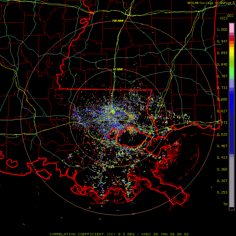Click the 1.000 color scale value
Viewport: 236px width, 236px height.
click(222, 29)
